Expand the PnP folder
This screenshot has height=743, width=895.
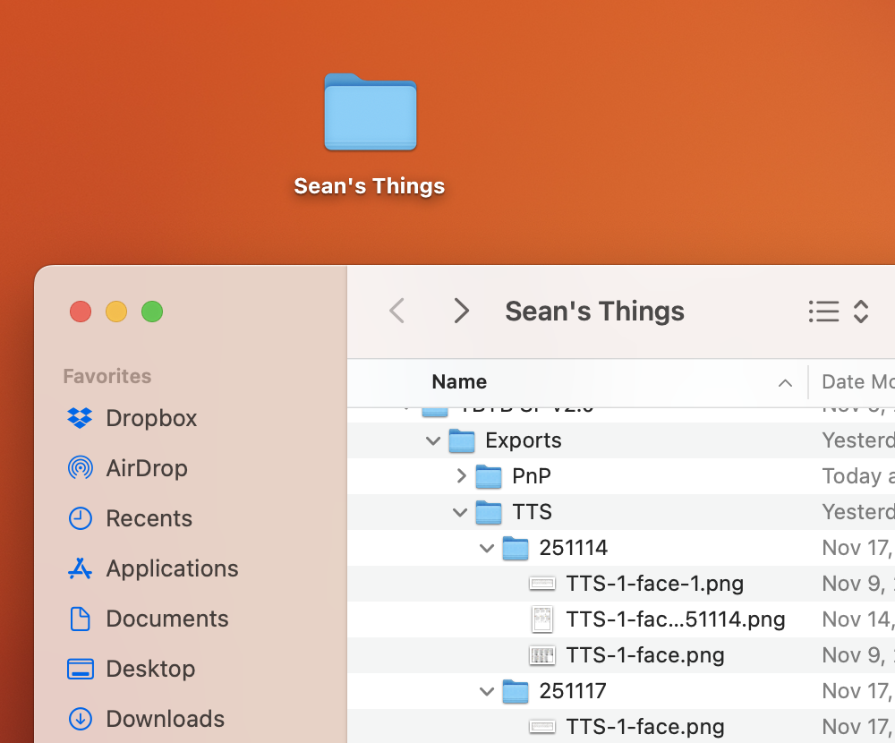(x=461, y=476)
